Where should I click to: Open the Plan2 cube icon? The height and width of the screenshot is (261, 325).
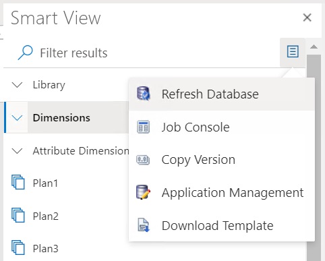tap(18, 215)
